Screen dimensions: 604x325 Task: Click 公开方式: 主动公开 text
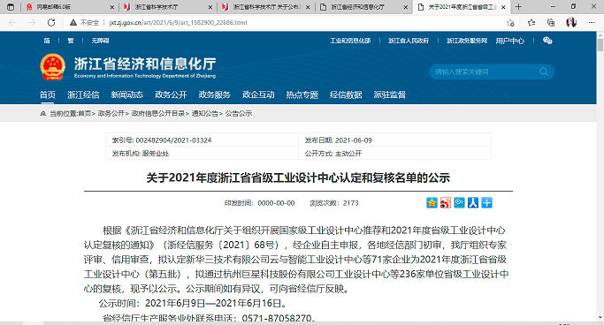333,154
